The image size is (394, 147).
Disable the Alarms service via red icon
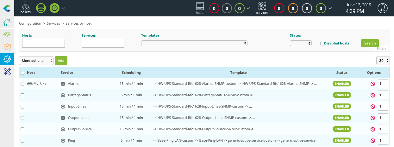372,84
